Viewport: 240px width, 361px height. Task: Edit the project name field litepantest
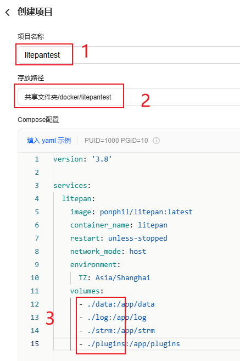pyautogui.click(x=129, y=55)
